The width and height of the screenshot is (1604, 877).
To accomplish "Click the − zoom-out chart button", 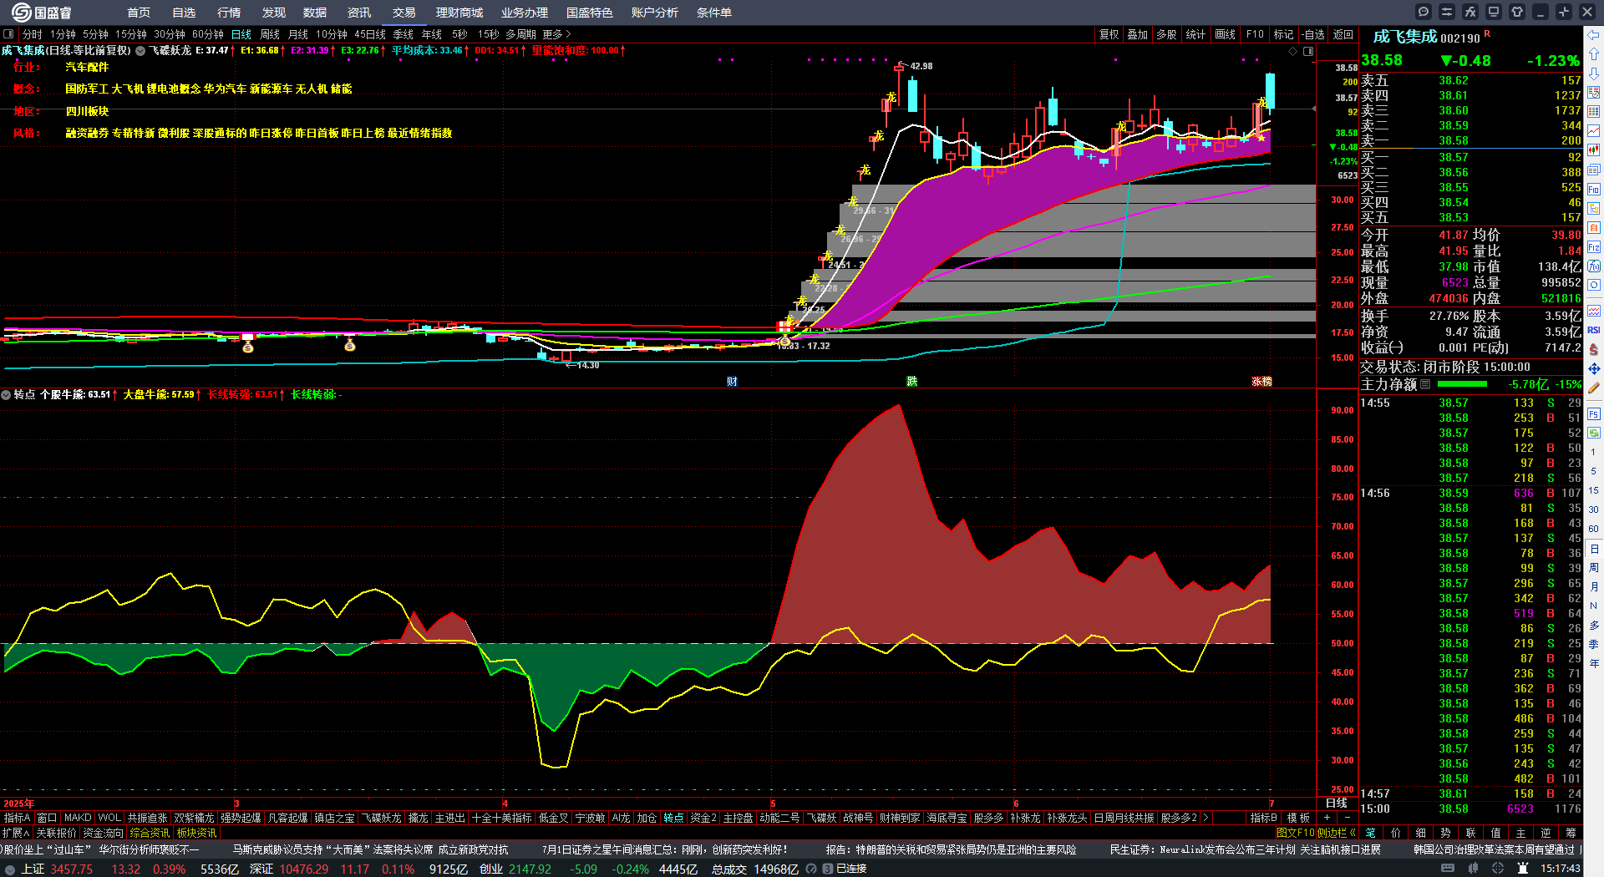I will coord(1346,818).
